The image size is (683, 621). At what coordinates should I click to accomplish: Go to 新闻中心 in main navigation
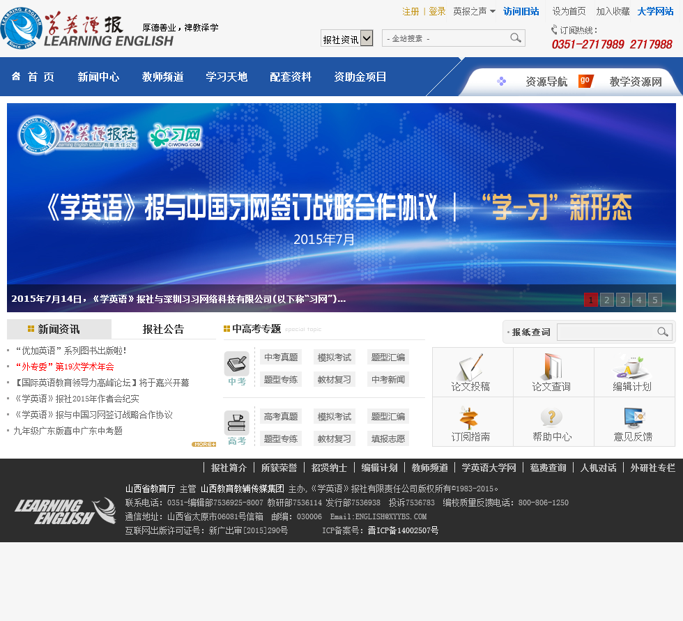[98, 77]
